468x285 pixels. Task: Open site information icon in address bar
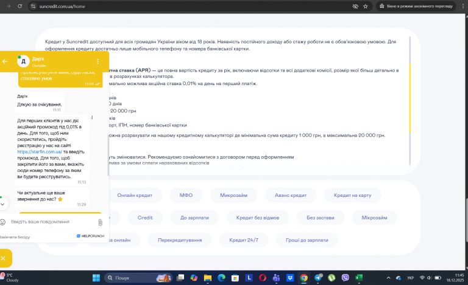[x=33, y=6]
